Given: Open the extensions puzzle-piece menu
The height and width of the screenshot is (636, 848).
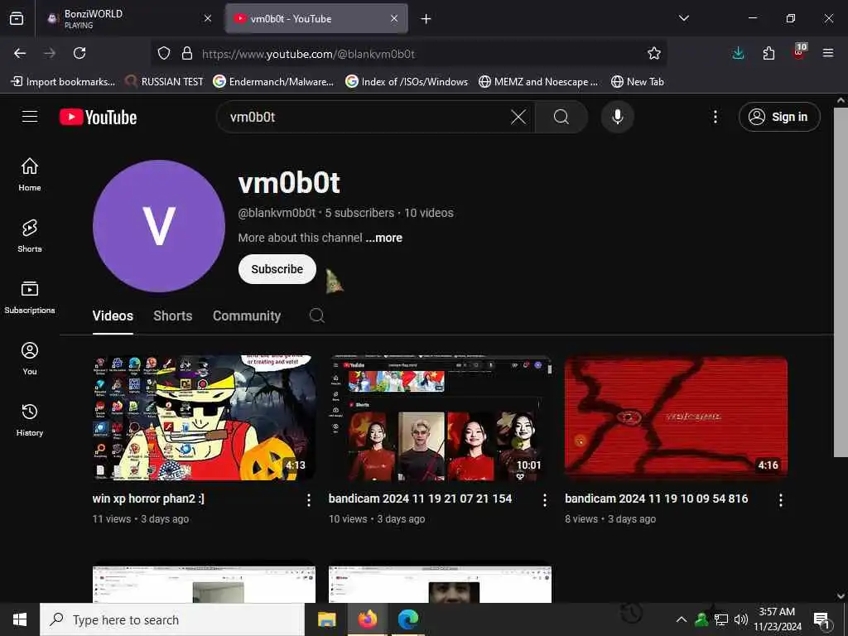Looking at the screenshot, I should point(768,53).
